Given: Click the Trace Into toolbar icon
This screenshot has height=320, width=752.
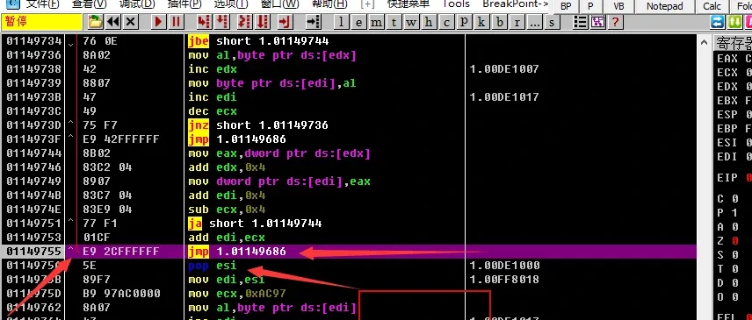Looking at the screenshot, I should (244, 22).
